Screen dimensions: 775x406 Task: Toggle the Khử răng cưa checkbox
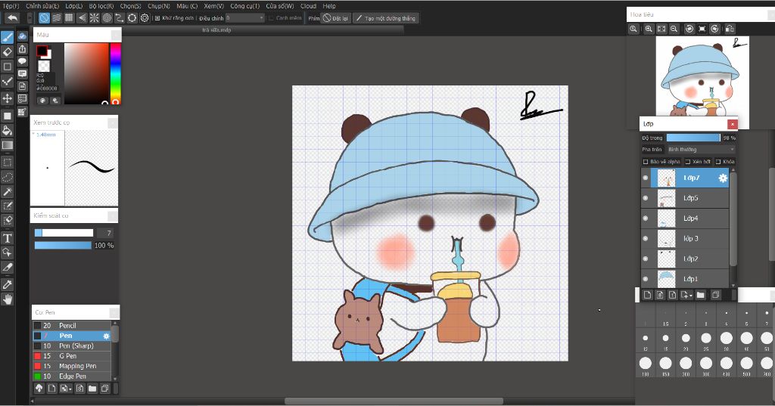[x=157, y=18]
